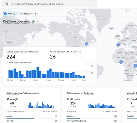This screenshot has height=123, width=137.
Task: Click the map bubble over Nigeria
Action: pos(121,62)
